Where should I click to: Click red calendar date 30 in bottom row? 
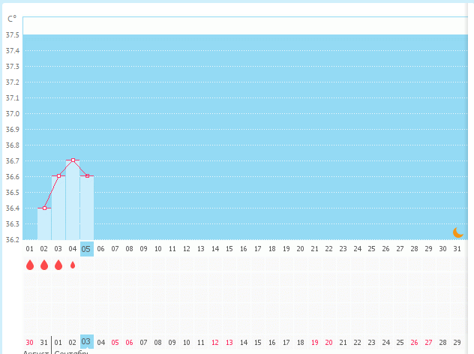point(30,342)
